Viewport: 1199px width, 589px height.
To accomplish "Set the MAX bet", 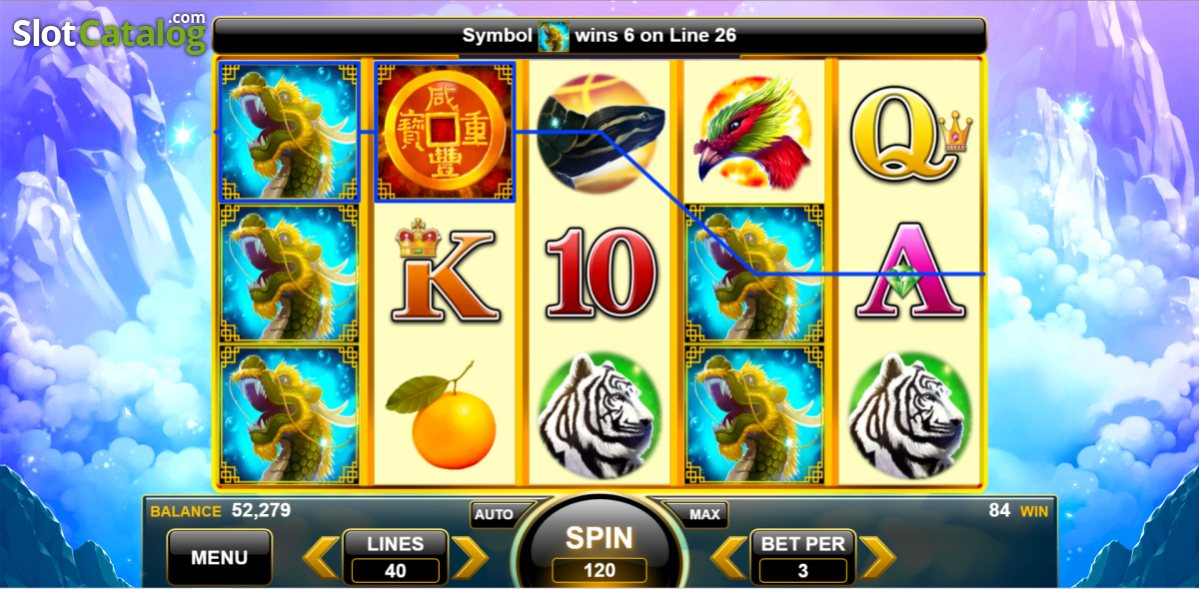I will point(704,515).
